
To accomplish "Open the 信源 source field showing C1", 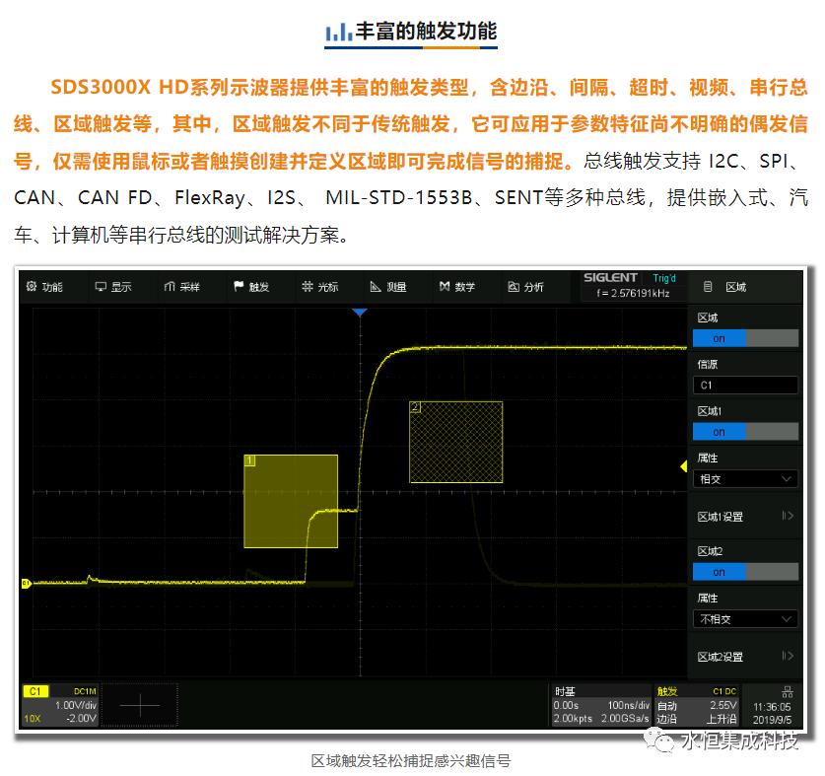I will click(745, 385).
